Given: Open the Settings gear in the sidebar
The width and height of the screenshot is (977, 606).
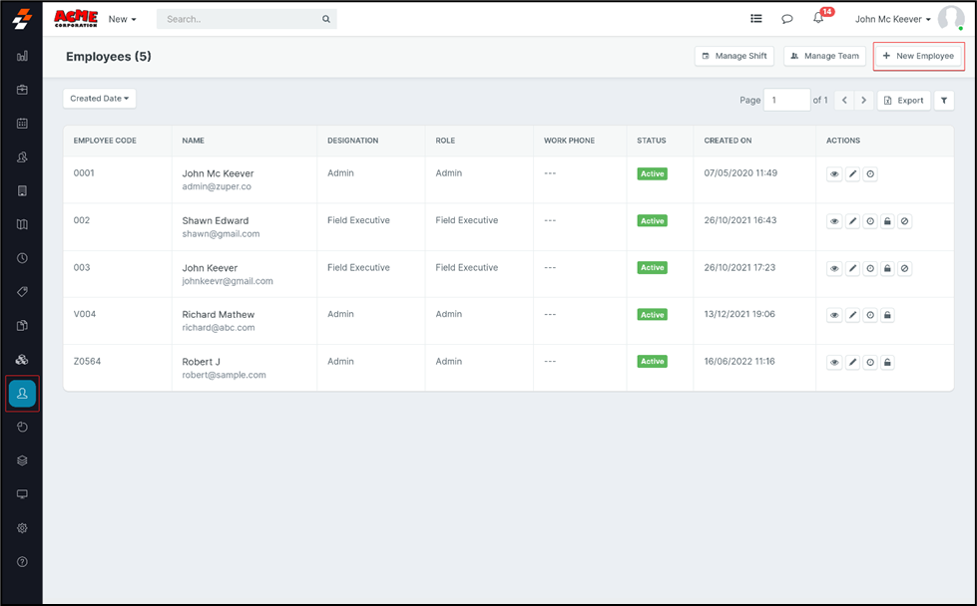Looking at the screenshot, I should pos(22,528).
